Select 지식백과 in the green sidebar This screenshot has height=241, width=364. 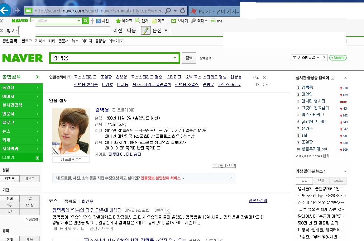[x=22, y=149]
